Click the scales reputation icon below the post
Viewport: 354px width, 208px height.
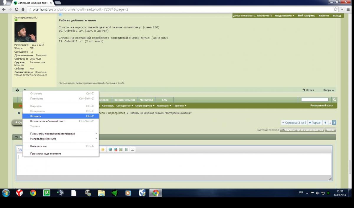tap(17, 90)
